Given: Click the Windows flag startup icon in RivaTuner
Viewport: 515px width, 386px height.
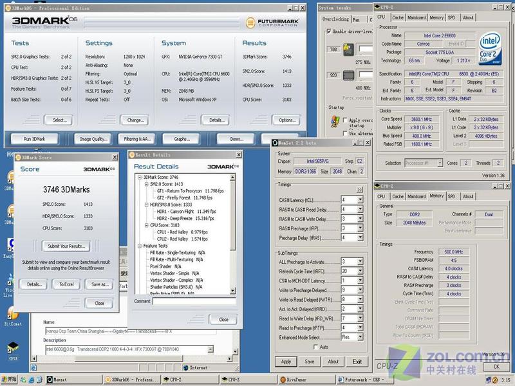Looking at the screenshot, I should [335, 122].
